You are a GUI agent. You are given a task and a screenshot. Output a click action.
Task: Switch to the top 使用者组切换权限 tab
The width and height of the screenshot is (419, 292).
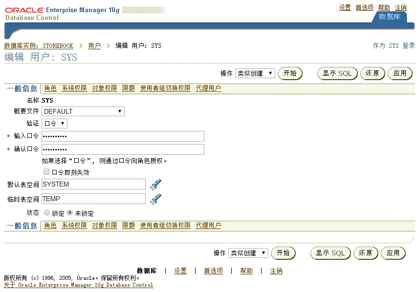click(x=165, y=88)
